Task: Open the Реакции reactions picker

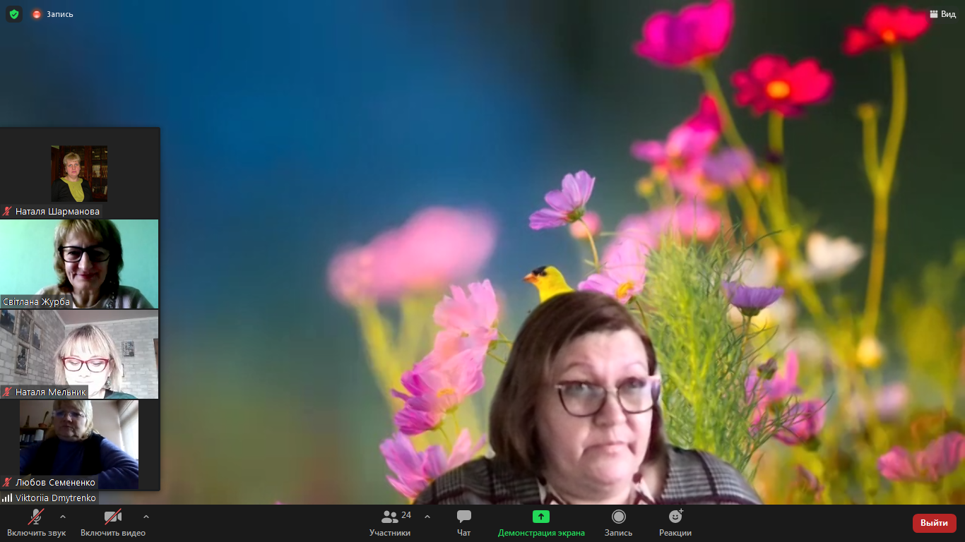Action: (675, 523)
